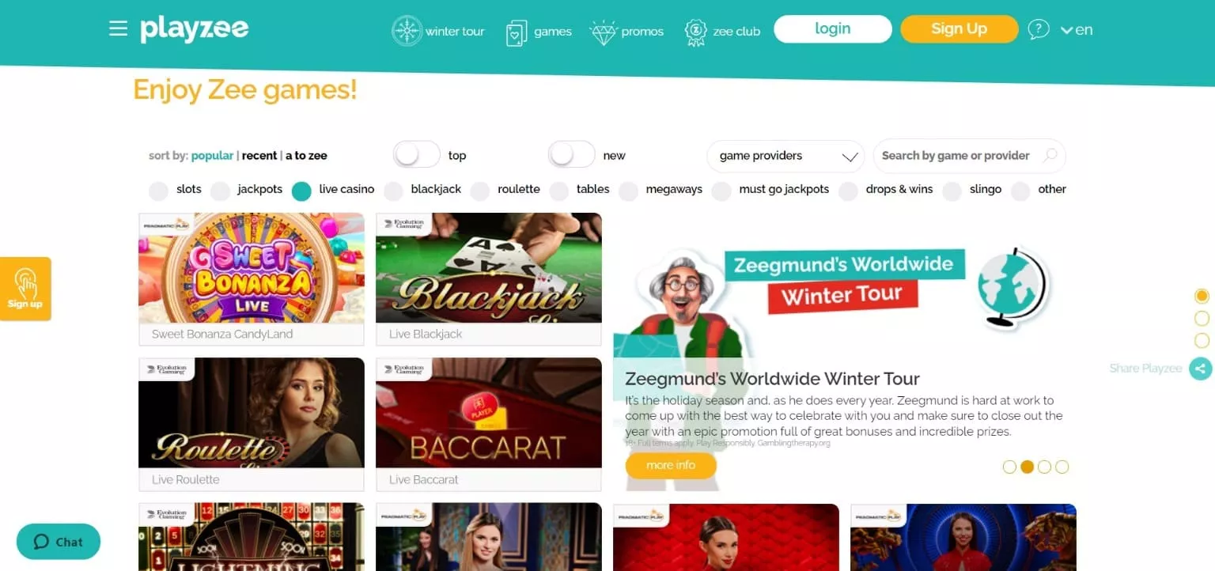Select the third promo carousel dot
Screen dimensions: 1215x571
[1044, 467]
